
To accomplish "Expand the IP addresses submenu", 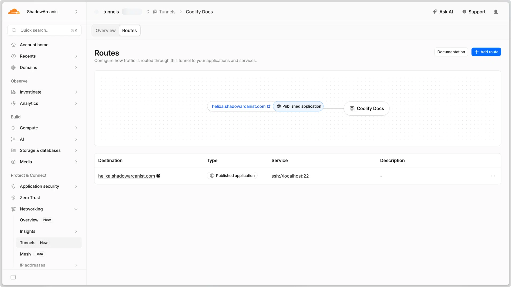I will click(x=76, y=265).
